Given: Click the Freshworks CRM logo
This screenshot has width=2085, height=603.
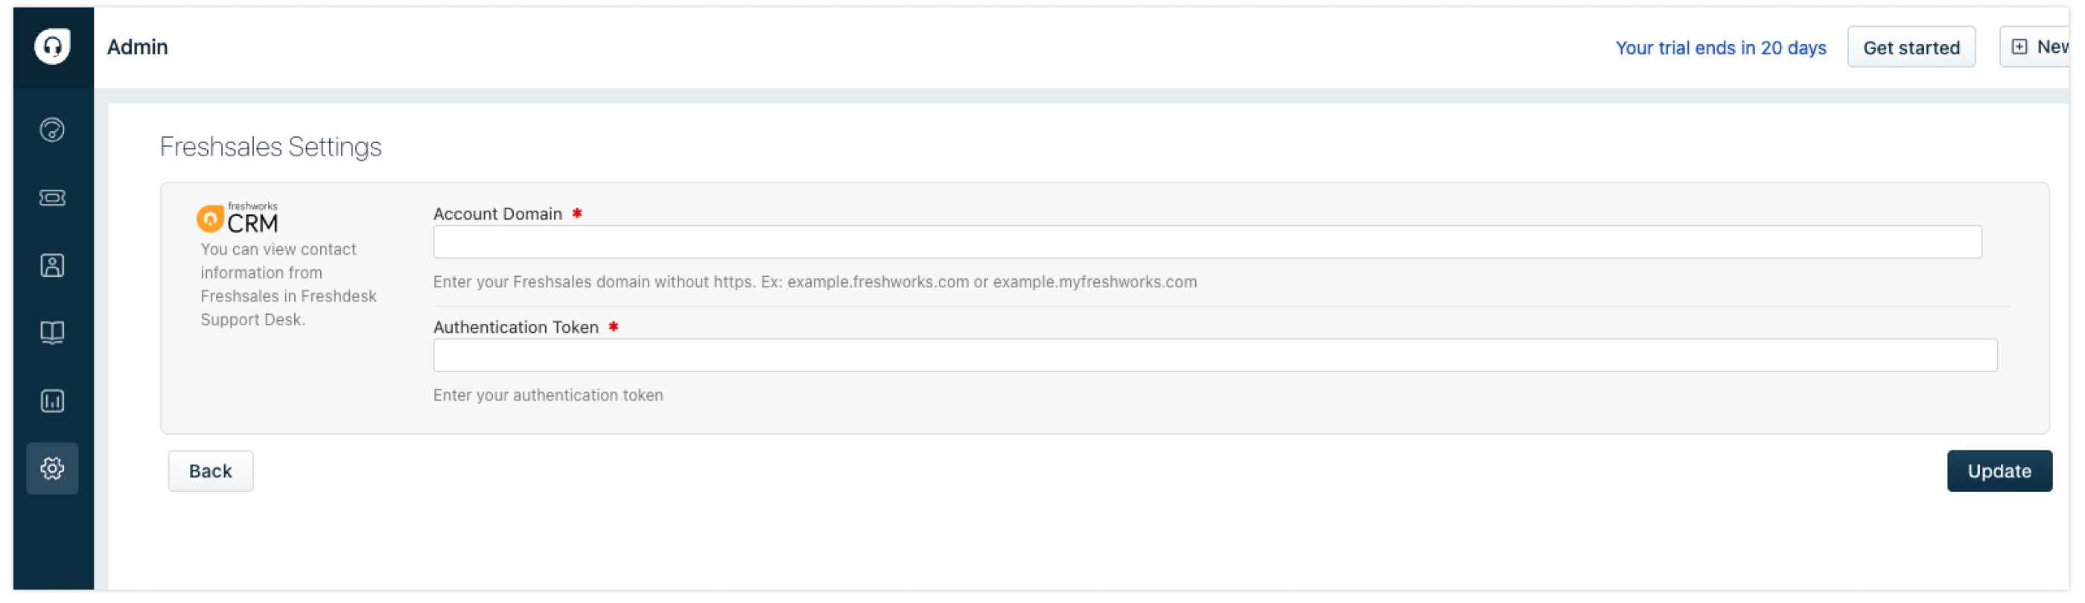Looking at the screenshot, I should [237, 219].
